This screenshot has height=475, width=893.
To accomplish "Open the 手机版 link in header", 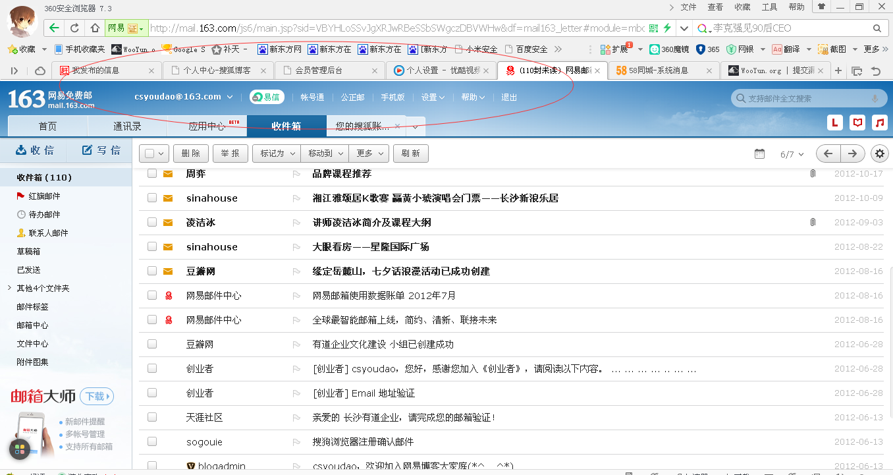I will click(x=392, y=97).
